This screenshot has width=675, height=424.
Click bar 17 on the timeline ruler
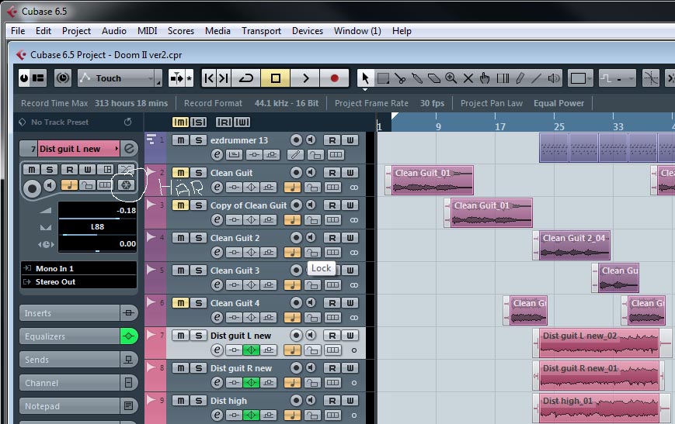[499, 126]
